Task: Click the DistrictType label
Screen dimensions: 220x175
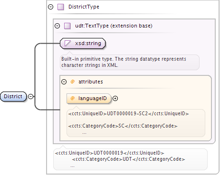Action: click(x=84, y=7)
